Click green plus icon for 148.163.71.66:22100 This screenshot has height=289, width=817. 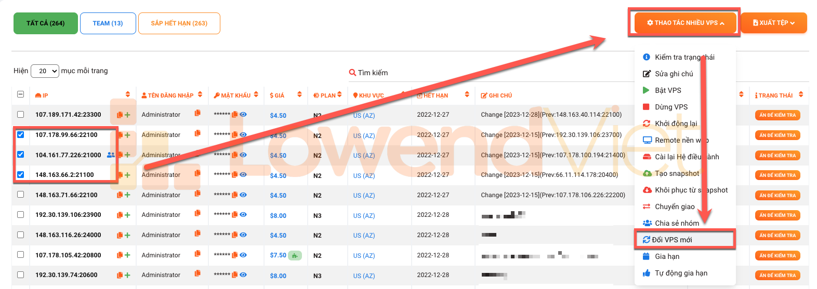[x=127, y=195]
